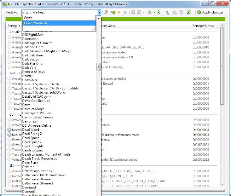Click the import profiles green arrow icon

click(159, 12)
